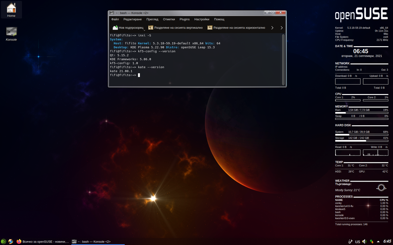Viewport: 393px width, 245px height.
Task: Switch keyboard layout indicator 'us'
Action: click(x=357, y=242)
